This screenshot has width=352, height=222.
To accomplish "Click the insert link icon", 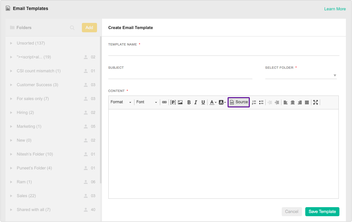I will 164,102.
